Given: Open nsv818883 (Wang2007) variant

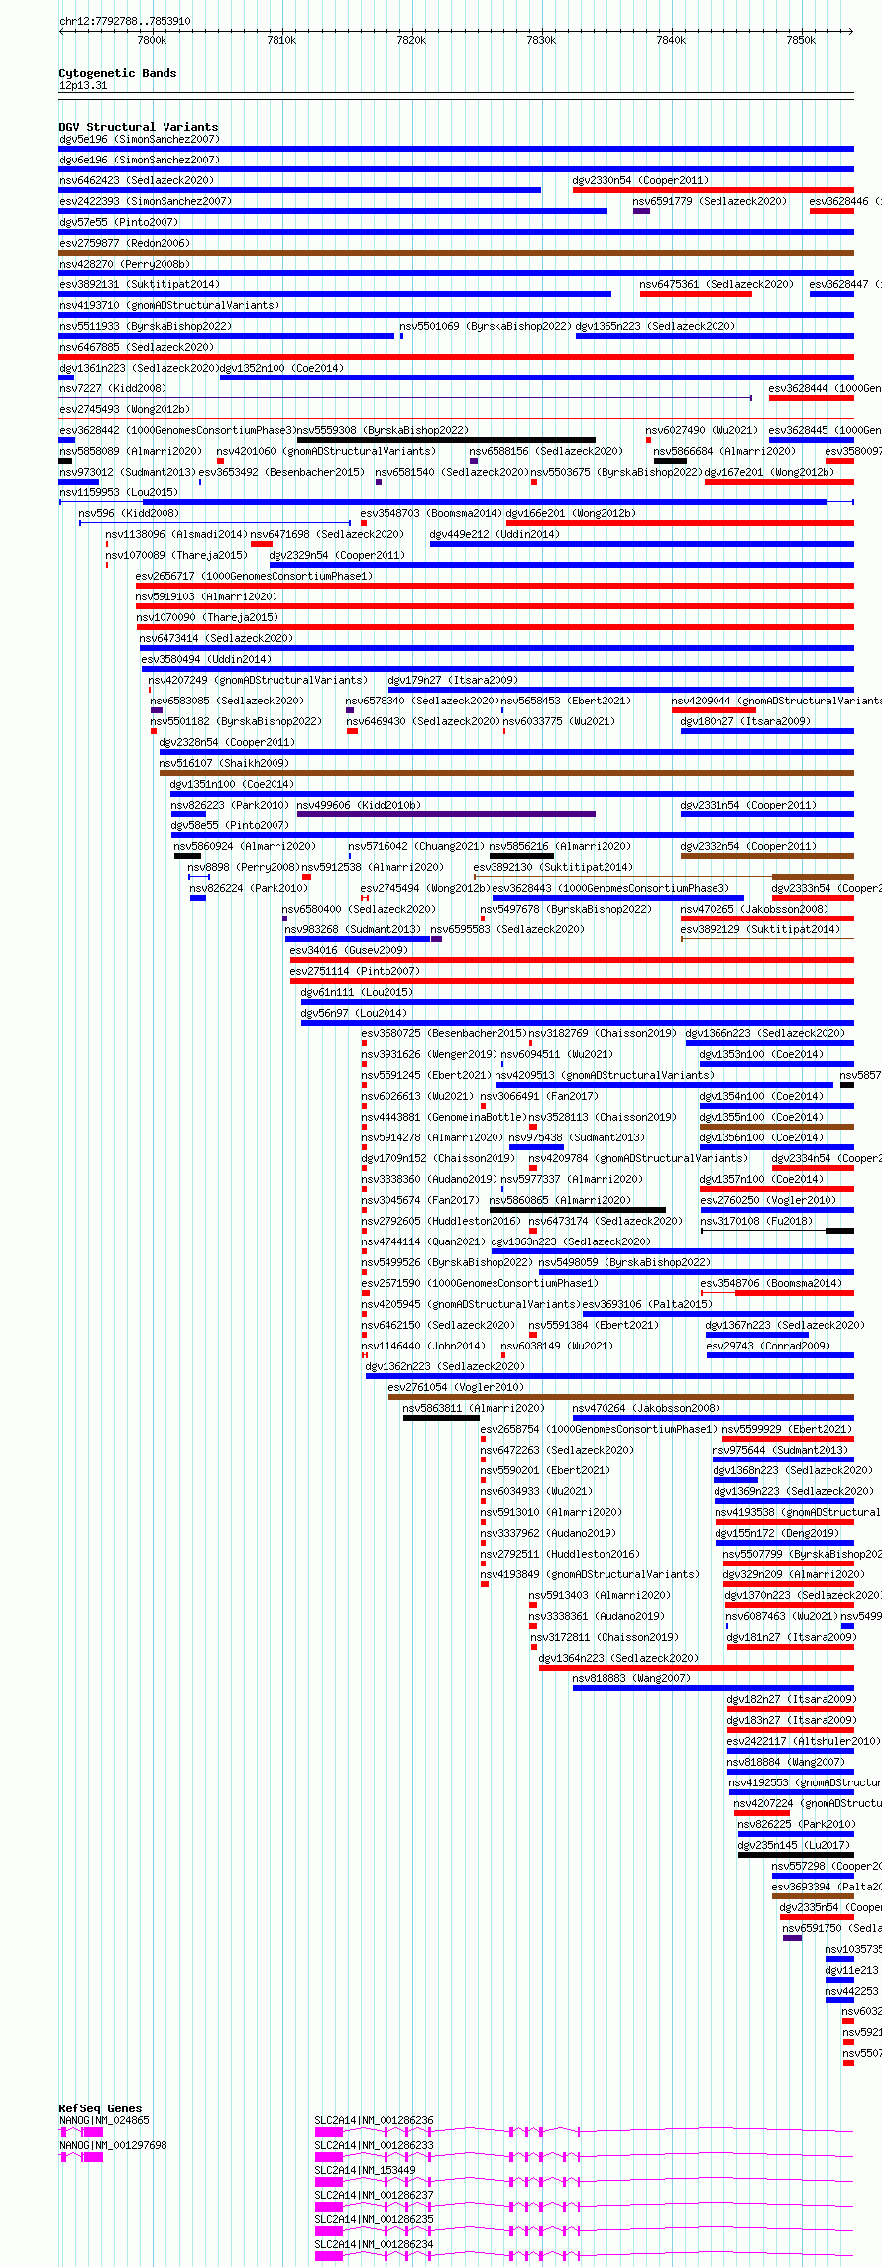Looking at the screenshot, I should click(x=631, y=1679).
